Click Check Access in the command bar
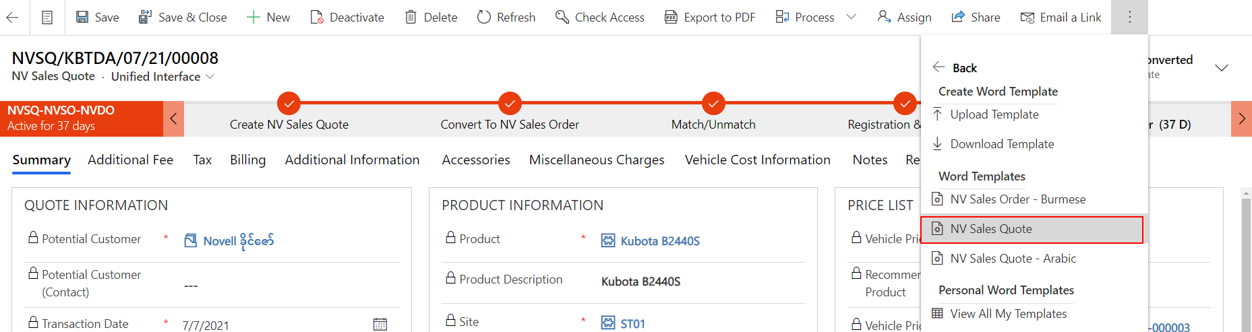The width and height of the screenshot is (1252, 332). coord(600,18)
